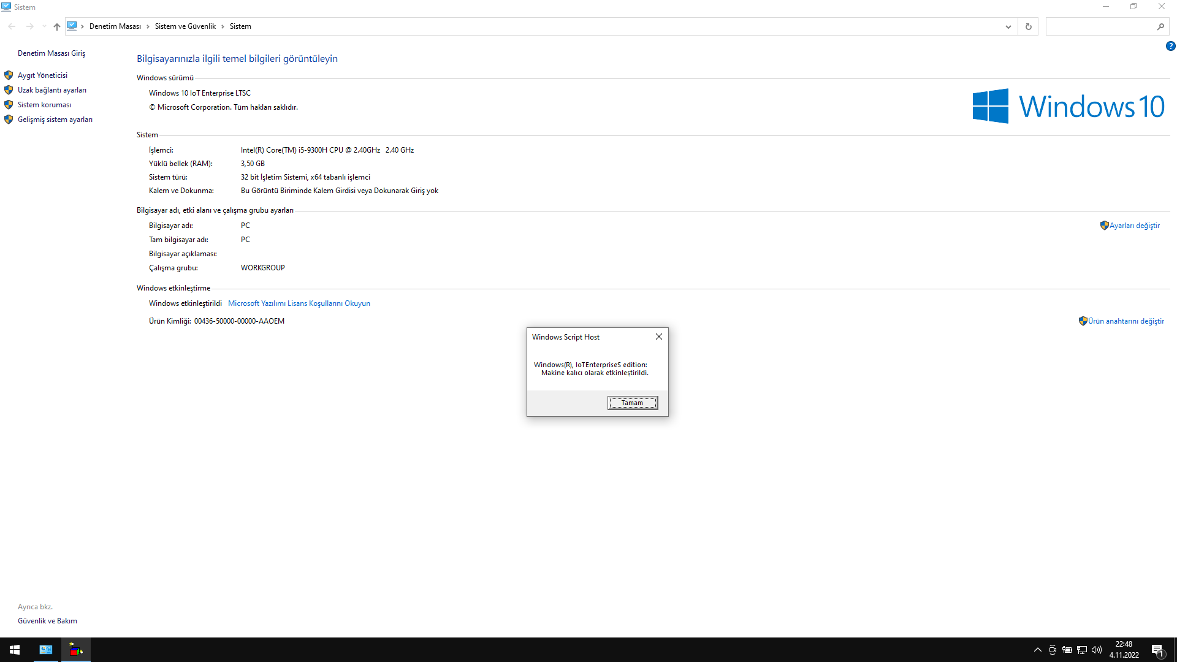Show hidden system tray icons
This screenshot has height=662, width=1177.
click(1037, 650)
